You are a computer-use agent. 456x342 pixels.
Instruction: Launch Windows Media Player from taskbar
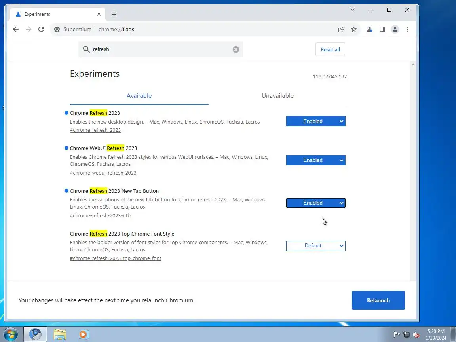[84, 334]
